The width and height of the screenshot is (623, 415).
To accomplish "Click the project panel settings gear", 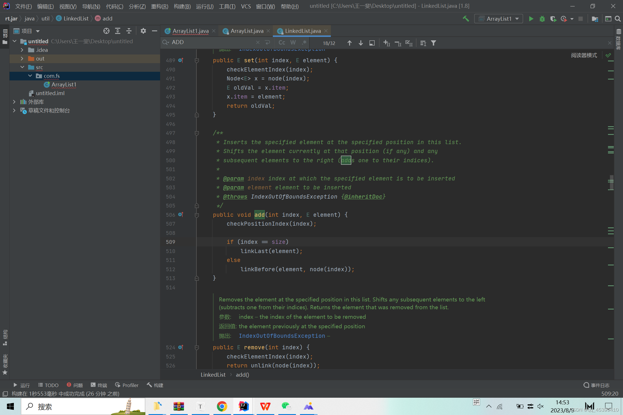I will (143, 31).
